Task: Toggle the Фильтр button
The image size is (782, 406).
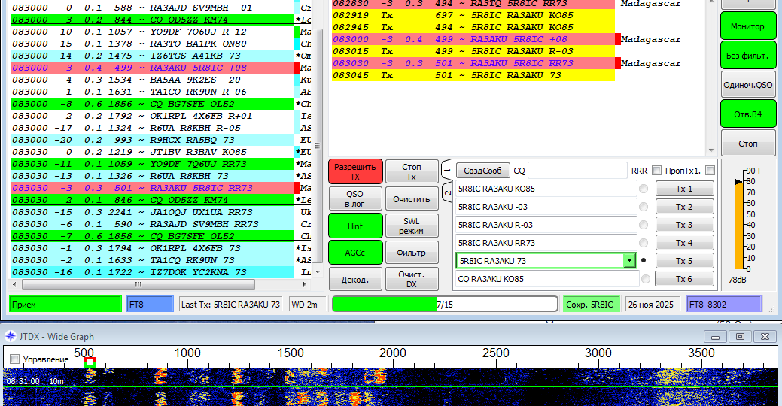Action: 412,253
